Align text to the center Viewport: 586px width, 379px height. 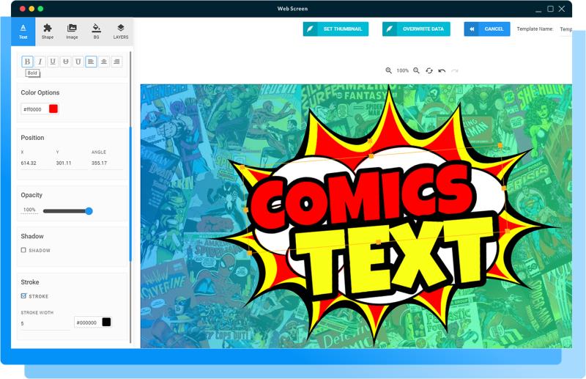click(x=104, y=62)
